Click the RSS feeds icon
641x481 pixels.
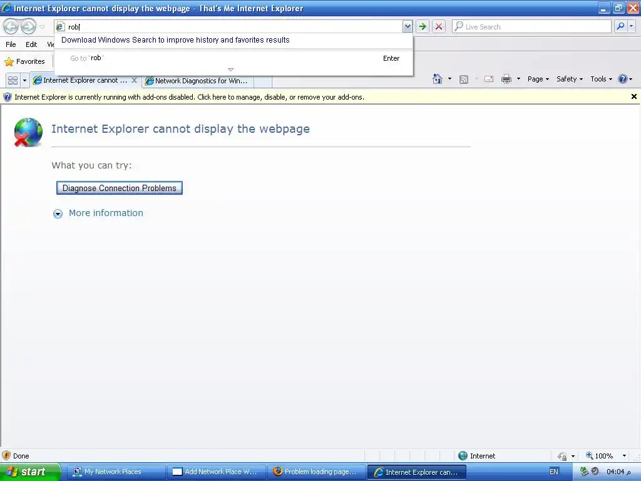[464, 80]
